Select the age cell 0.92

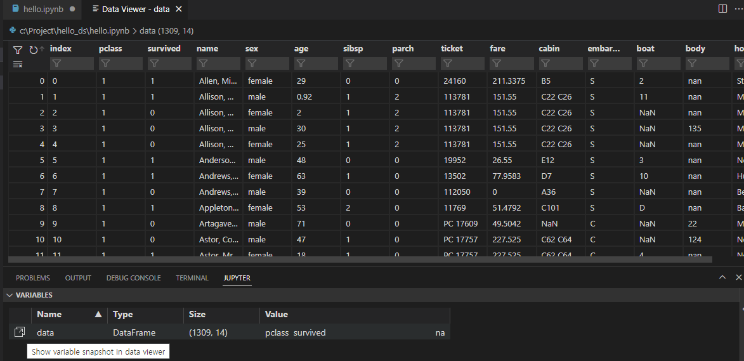coord(315,97)
